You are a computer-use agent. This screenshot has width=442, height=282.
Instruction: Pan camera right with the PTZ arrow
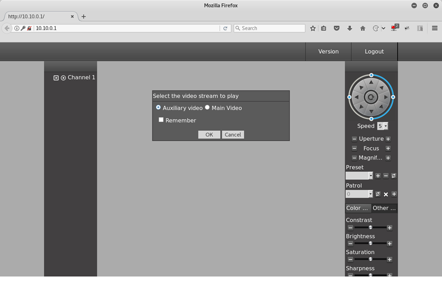(x=386, y=97)
